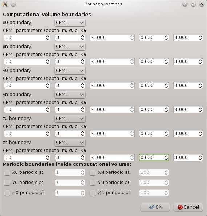Open the z0 boundary type dropdown

point(70,119)
